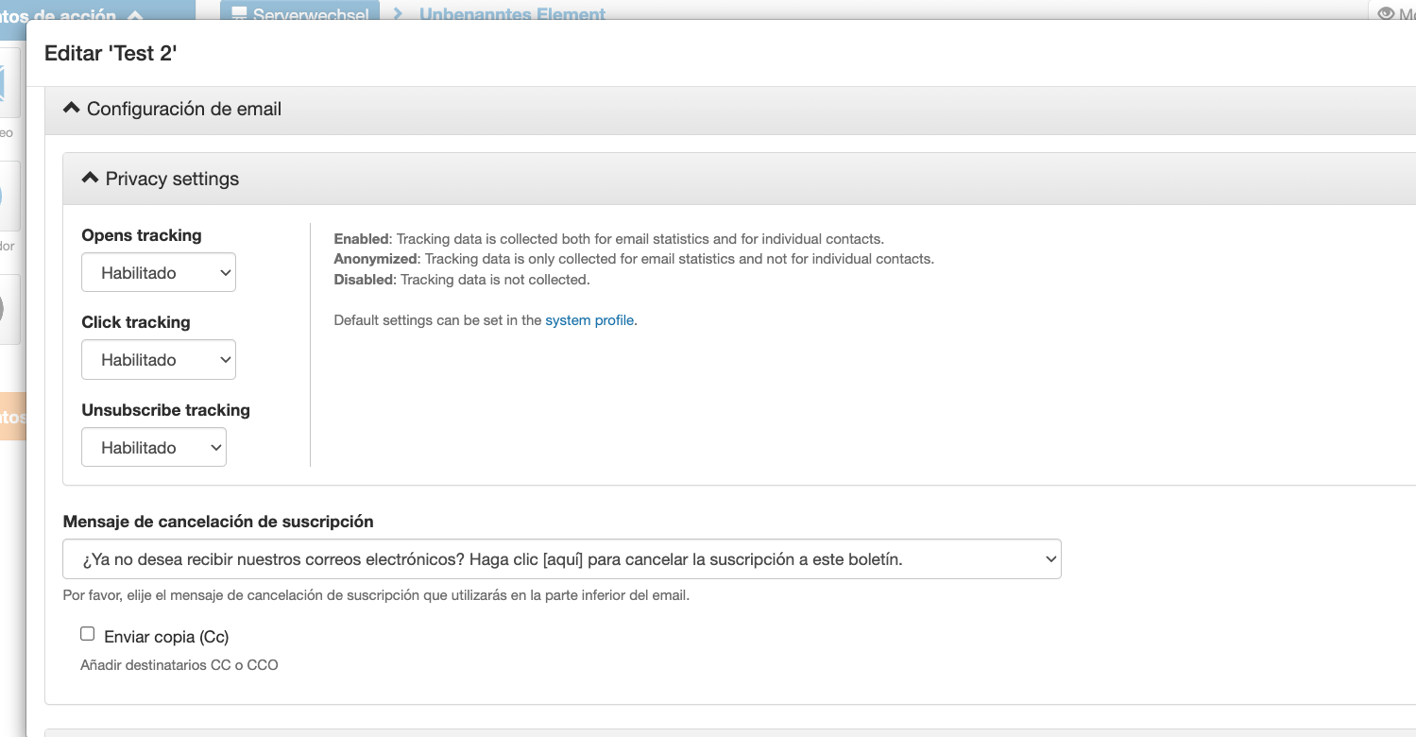Click the up chevron in the acción header

[x=134, y=16]
